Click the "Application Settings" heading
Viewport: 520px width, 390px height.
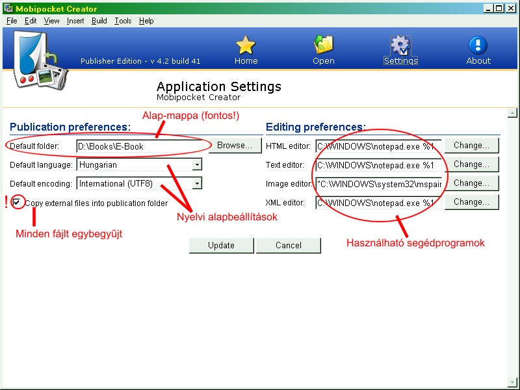click(219, 87)
